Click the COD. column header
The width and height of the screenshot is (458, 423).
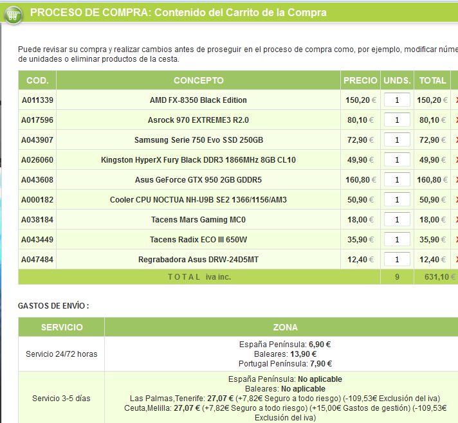(37, 80)
